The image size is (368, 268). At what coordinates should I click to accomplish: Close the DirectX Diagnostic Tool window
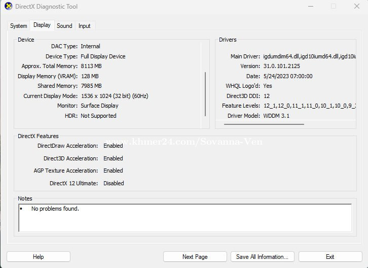356,7
